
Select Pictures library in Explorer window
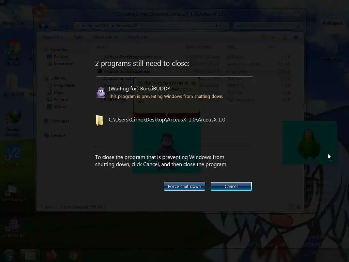click(57, 100)
